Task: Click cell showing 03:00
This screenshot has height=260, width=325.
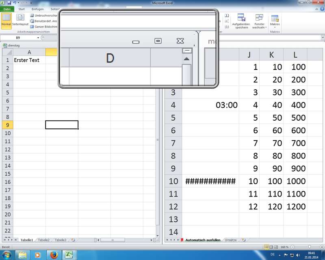Action: click(210, 105)
